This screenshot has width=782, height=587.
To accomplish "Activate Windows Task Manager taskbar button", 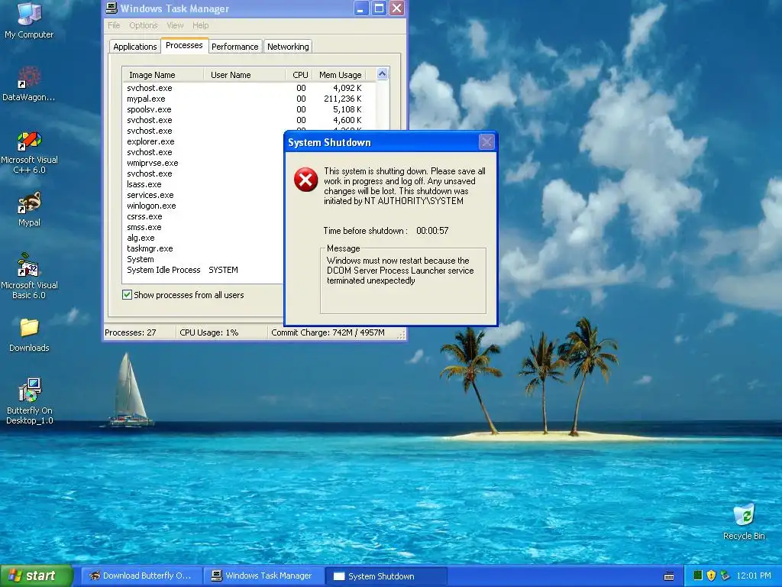I will [263, 576].
